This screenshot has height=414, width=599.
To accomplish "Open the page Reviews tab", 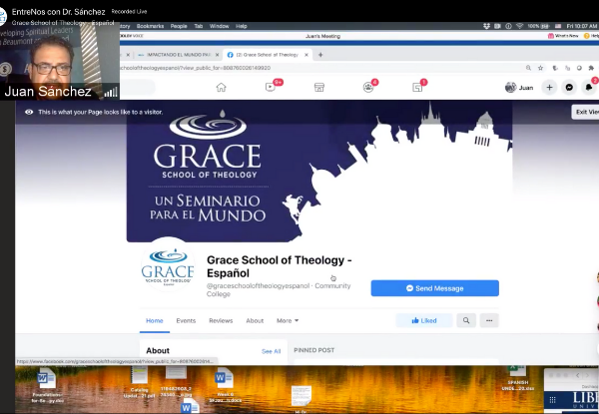I will [221, 320].
